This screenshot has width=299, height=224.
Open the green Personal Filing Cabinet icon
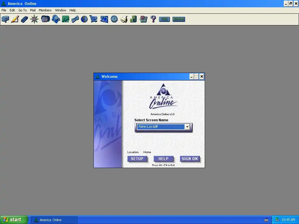point(133,19)
